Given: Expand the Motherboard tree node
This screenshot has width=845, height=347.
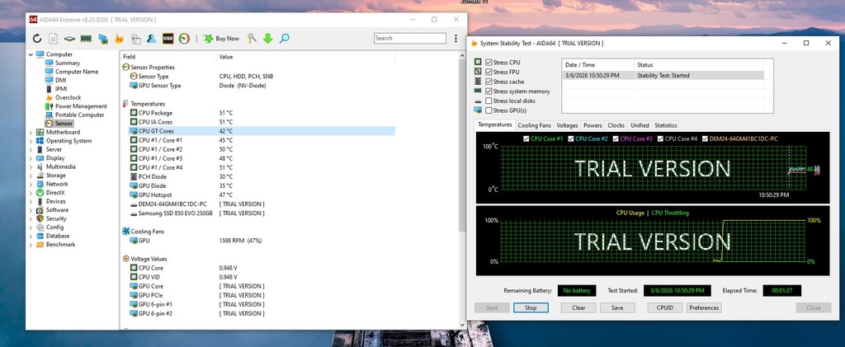Looking at the screenshot, I should pyautogui.click(x=31, y=132).
